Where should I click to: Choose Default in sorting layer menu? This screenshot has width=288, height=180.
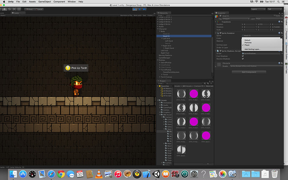pos(262,40)
